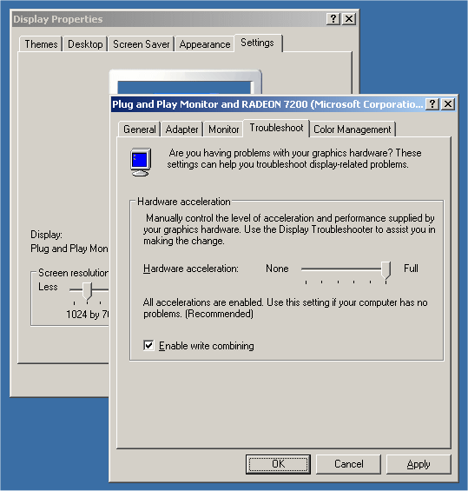
Task: Click the Cancel button
Action: point(348,464)
